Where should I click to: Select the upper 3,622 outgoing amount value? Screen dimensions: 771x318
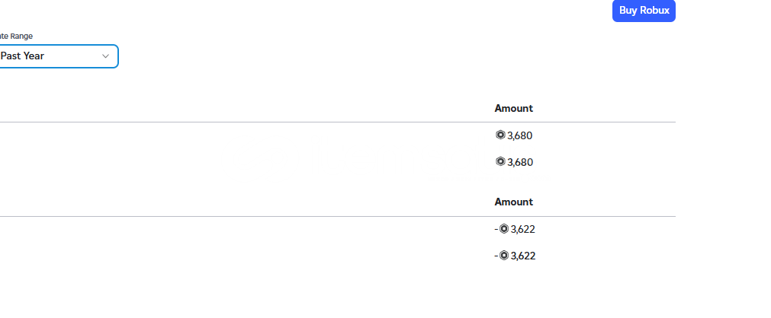(x=523, y=229)
